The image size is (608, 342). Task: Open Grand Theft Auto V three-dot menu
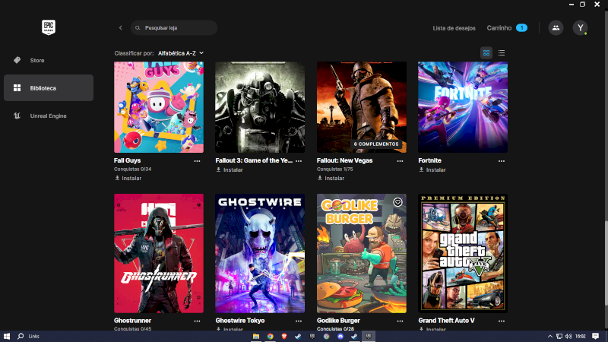coord(502,321)
